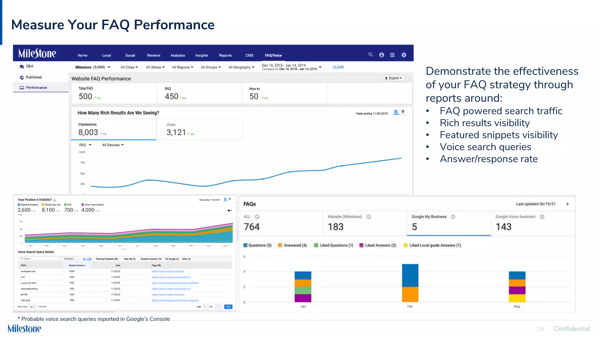The image size is (599, 337).
Task: Open the user account icon
Action: tap(381, 55)
